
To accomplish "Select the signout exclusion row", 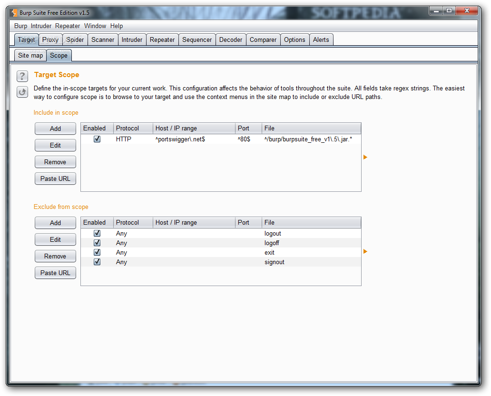I will (x=221, y=262).
